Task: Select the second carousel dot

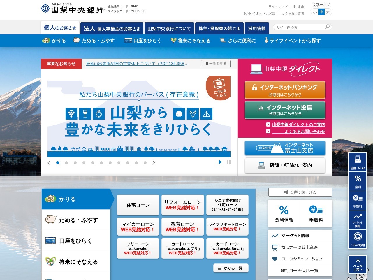Action: click(x=66, y=163)
